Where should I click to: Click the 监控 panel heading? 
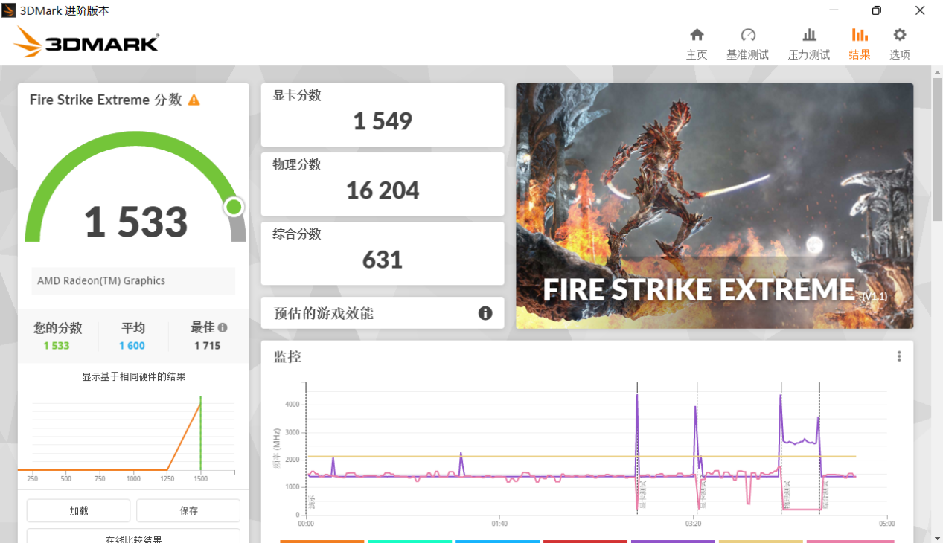[287, 357]
